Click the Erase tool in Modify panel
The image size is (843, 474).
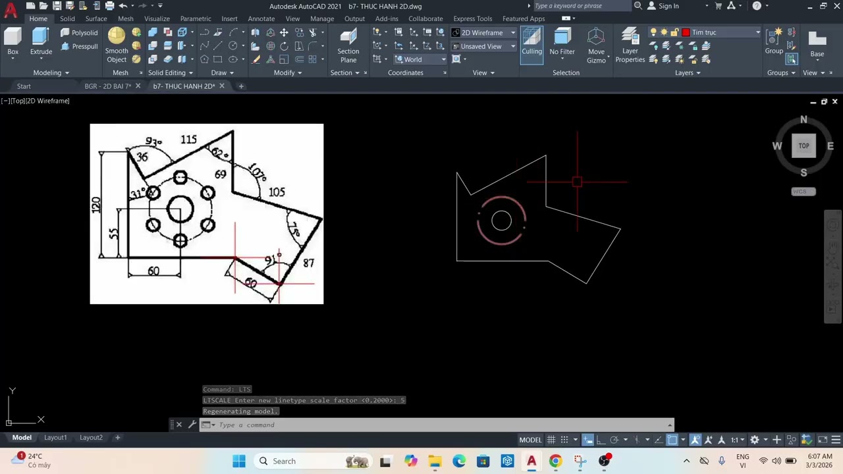[256, 59]
